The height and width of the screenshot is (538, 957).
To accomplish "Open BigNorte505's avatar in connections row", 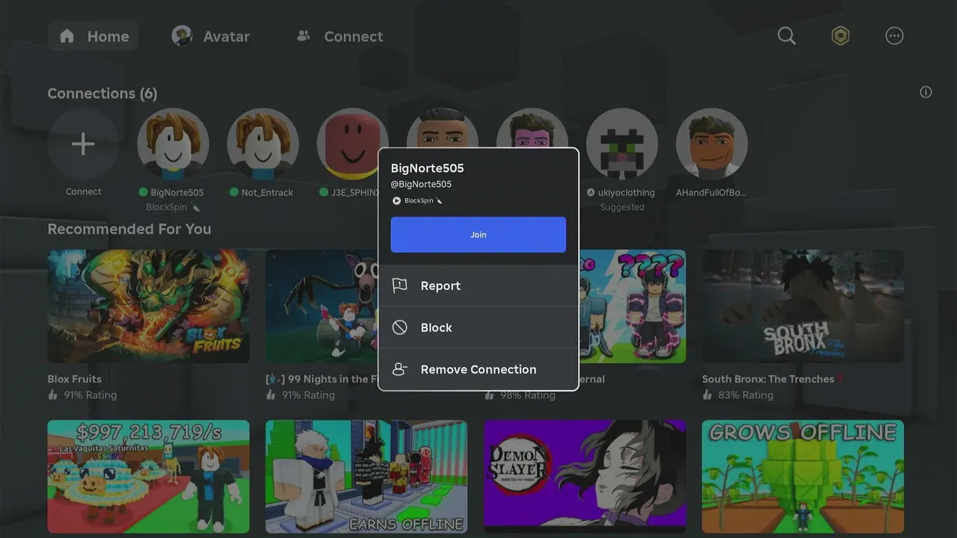I will tap(173, 144).
